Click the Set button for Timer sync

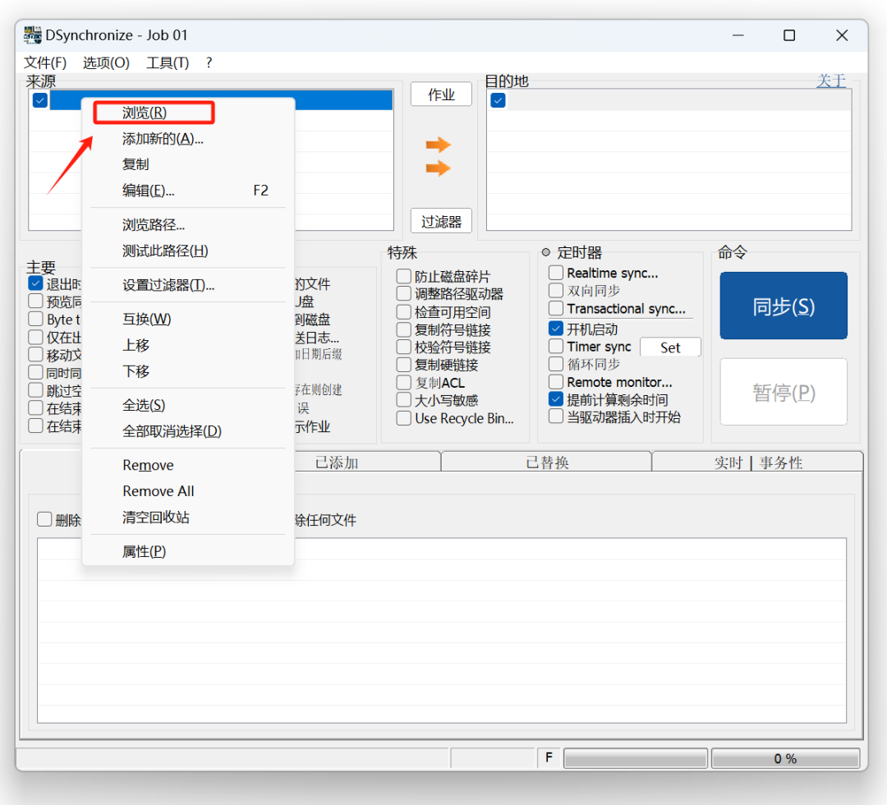pyautogui.click(x=670, y=347)
